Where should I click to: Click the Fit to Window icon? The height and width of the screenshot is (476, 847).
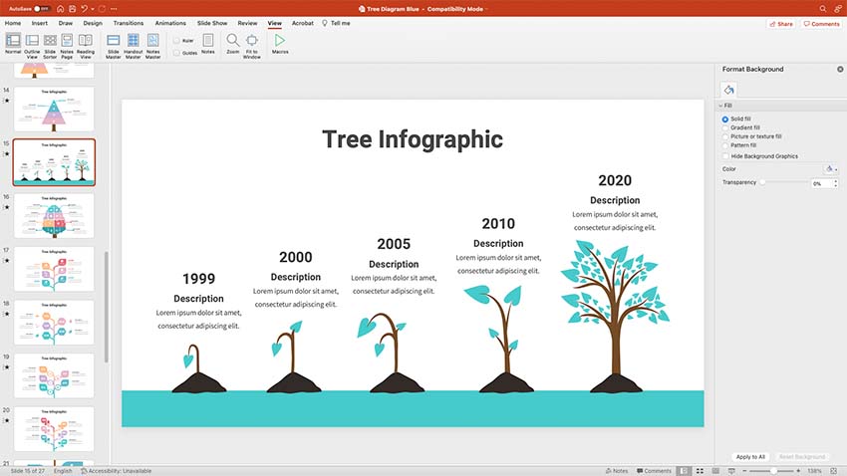[x=251, y=43]
